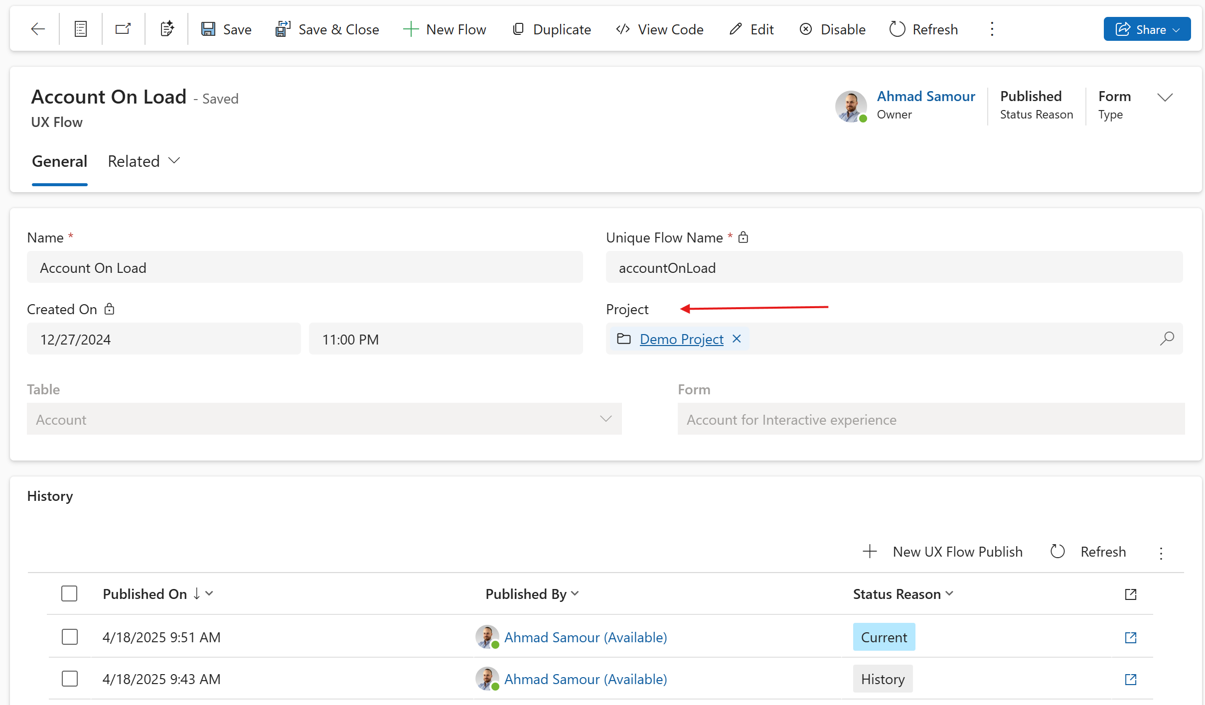Open toolbar overflow more commands menu
The height and width of the screenshot is (705, 1205).
tap(992, 29)
